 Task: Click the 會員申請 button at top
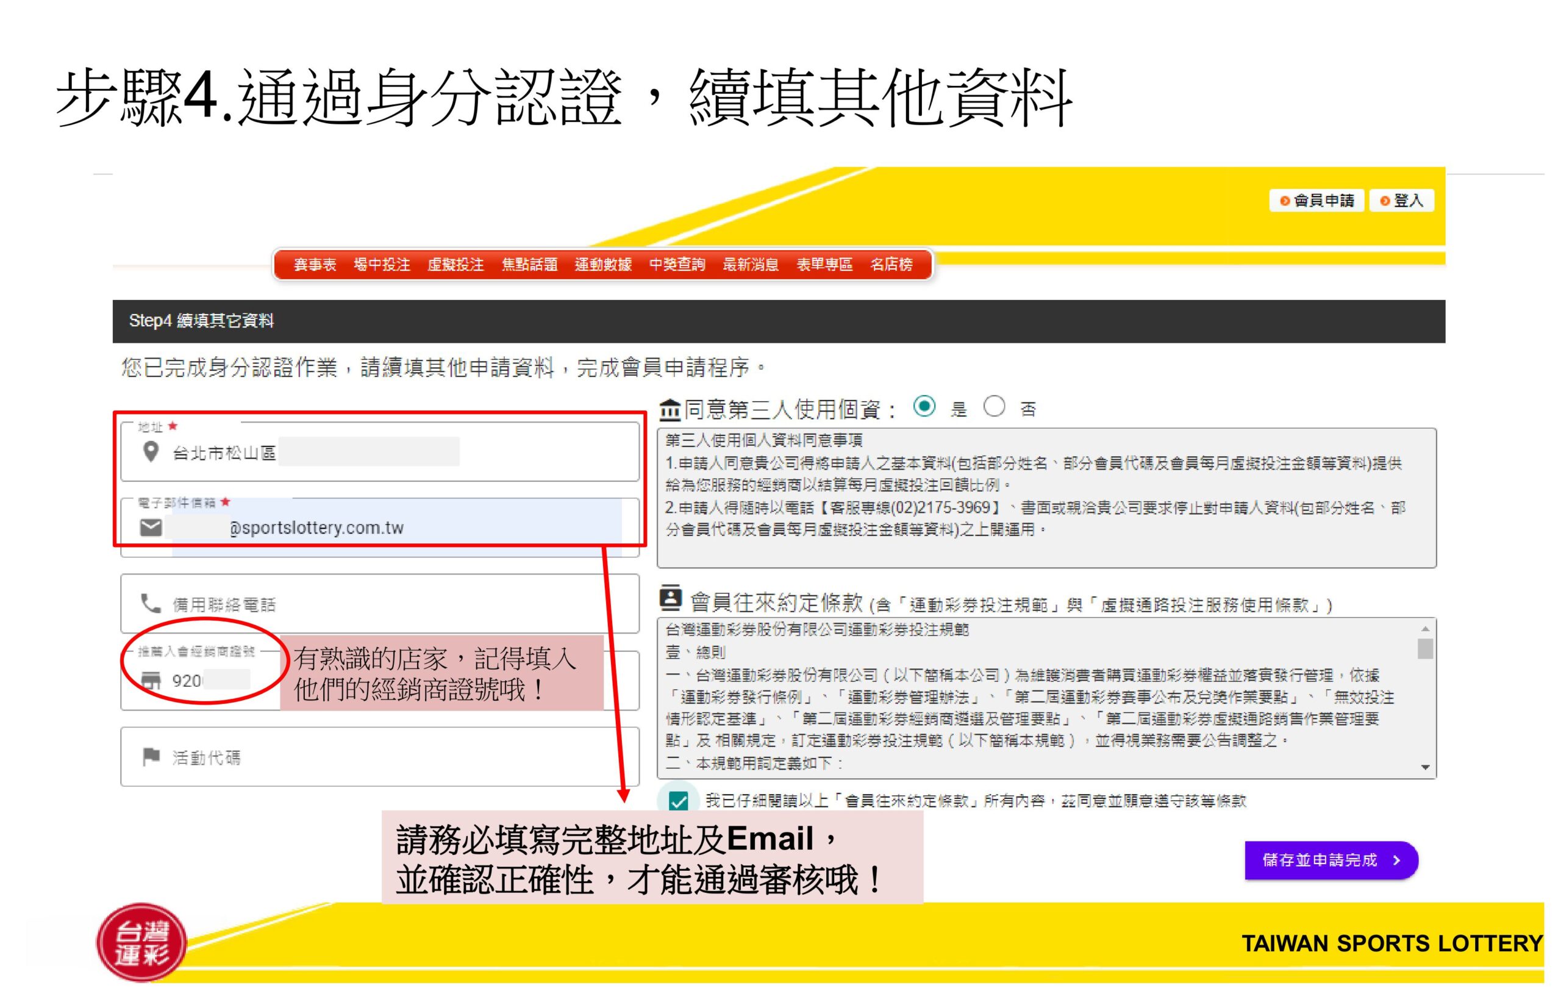pos(1316,201)
